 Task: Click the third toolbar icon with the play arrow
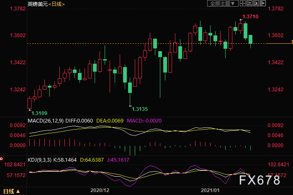click(x=256, y=3)
